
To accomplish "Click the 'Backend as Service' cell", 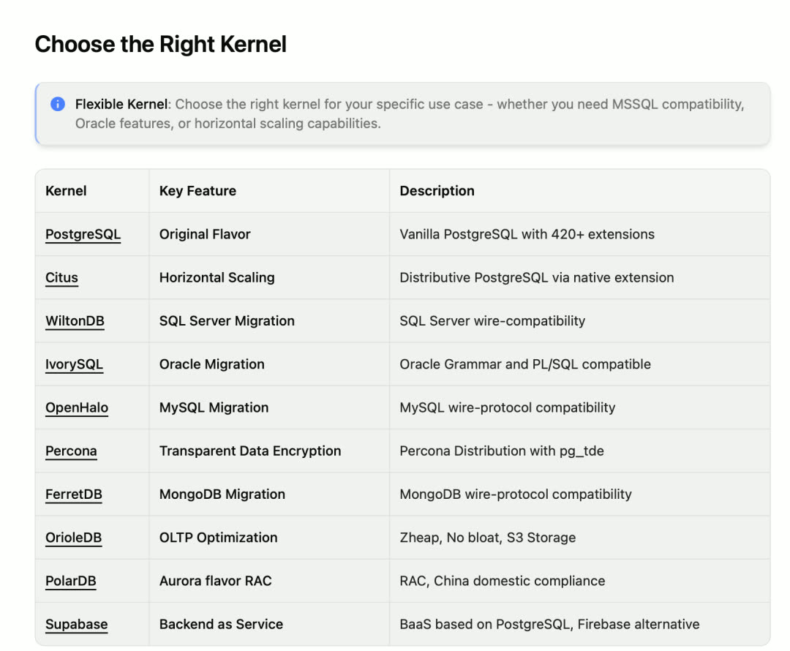I will pyautogui.click(x=221, y=624).
